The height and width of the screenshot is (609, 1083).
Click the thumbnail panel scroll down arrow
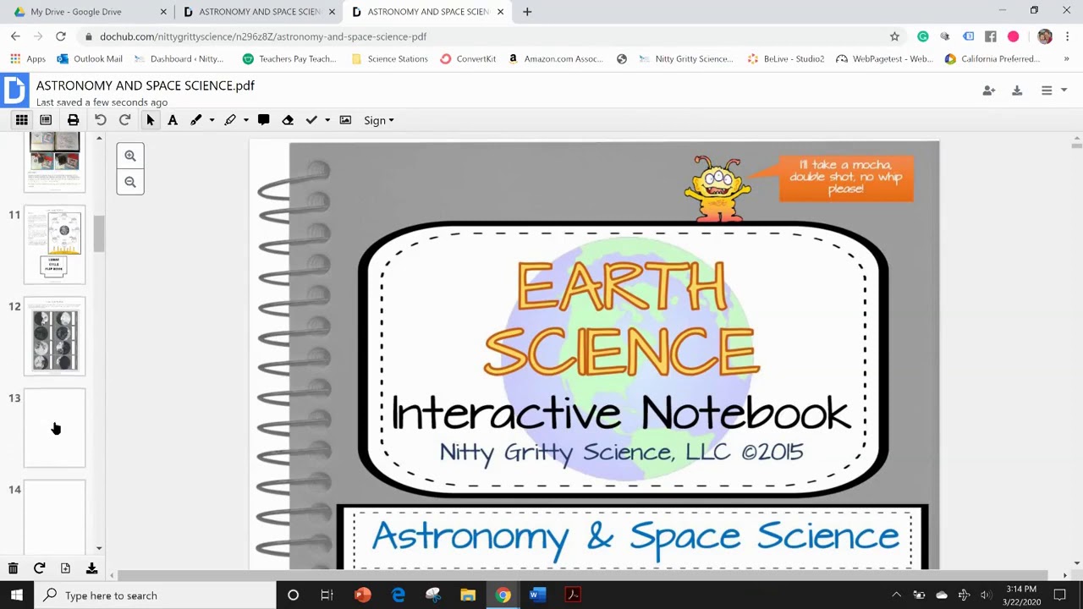[99, 548]
